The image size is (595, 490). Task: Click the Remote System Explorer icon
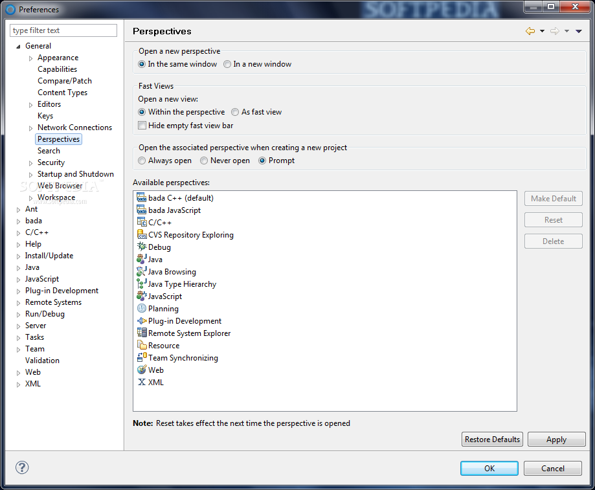[x=142, y=333]
